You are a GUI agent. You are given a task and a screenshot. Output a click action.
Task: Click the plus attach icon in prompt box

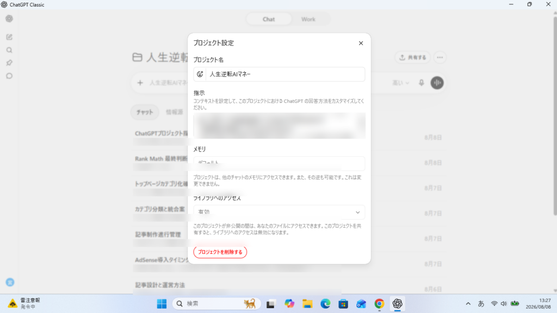pyautogui.click(x=140, y=83)
